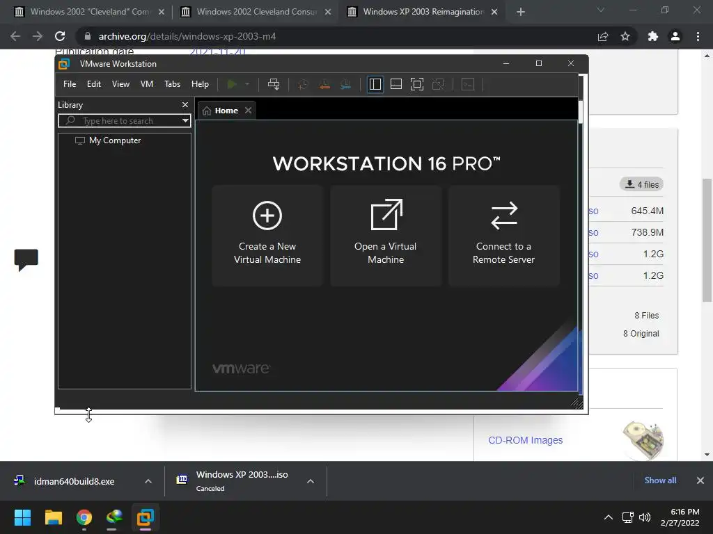Image resolution: width=713 pixels, height=534 pixels.
Task: Click Connect to a Remote Server
Action: pos(504,235)
